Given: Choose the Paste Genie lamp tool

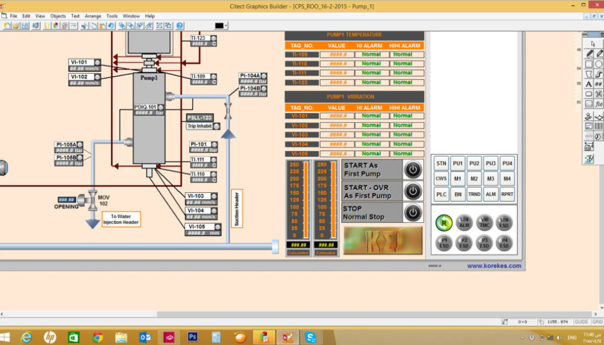Looking at the screenshot, I should tap(599, 116).
